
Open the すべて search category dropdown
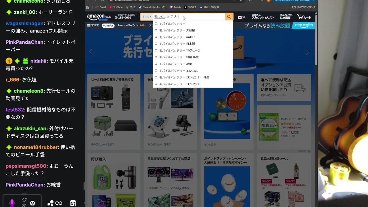pyautogui.click(x=147, y=17)
